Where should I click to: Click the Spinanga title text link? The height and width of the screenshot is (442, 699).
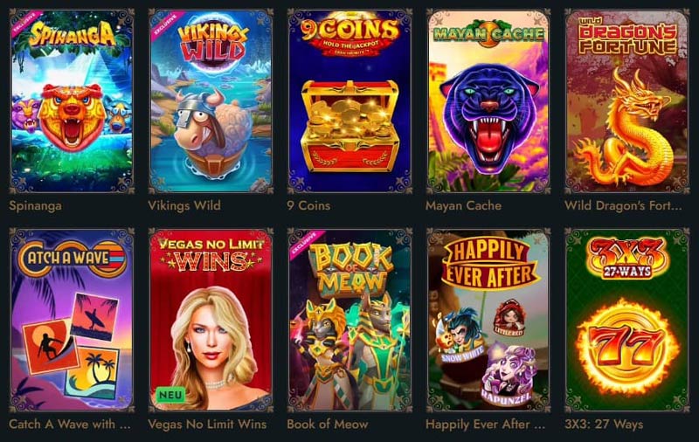(35, 206)
